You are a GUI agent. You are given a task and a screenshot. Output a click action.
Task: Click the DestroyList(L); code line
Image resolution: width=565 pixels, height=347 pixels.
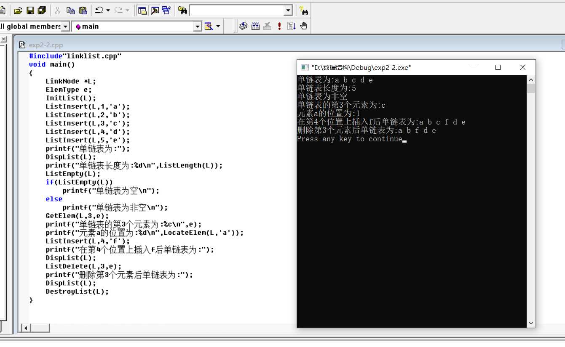(x=77, y=291)
